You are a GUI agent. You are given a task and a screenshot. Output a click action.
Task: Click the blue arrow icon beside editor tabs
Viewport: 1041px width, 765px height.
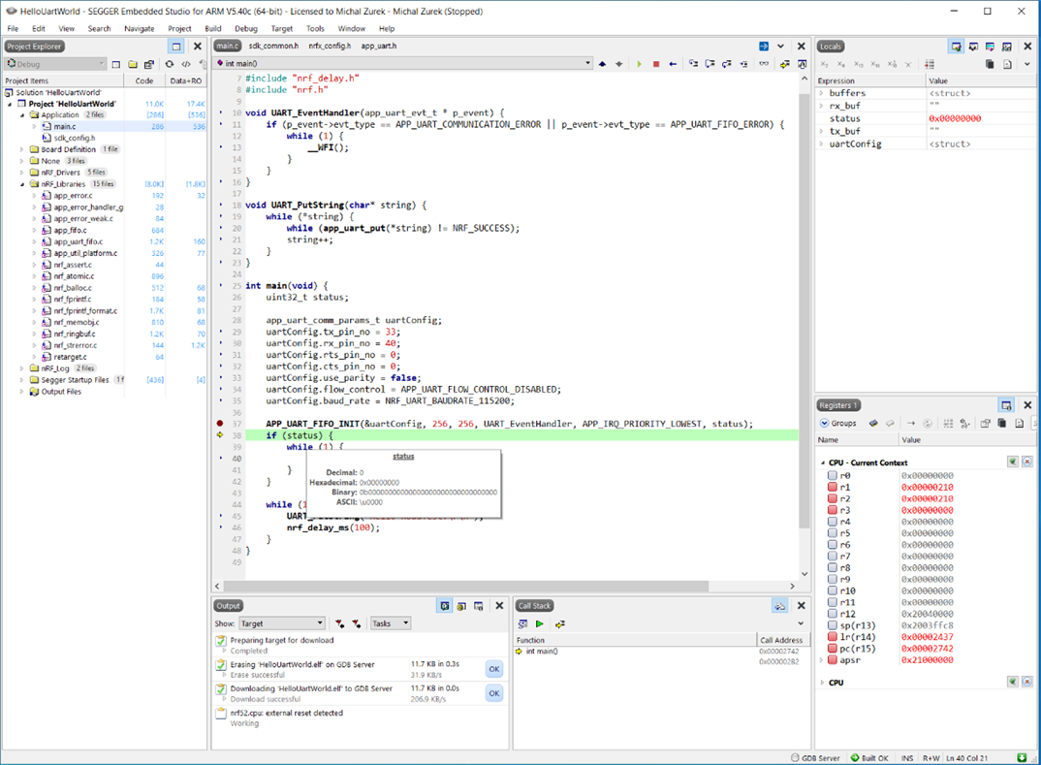click(x=764, y=46)
